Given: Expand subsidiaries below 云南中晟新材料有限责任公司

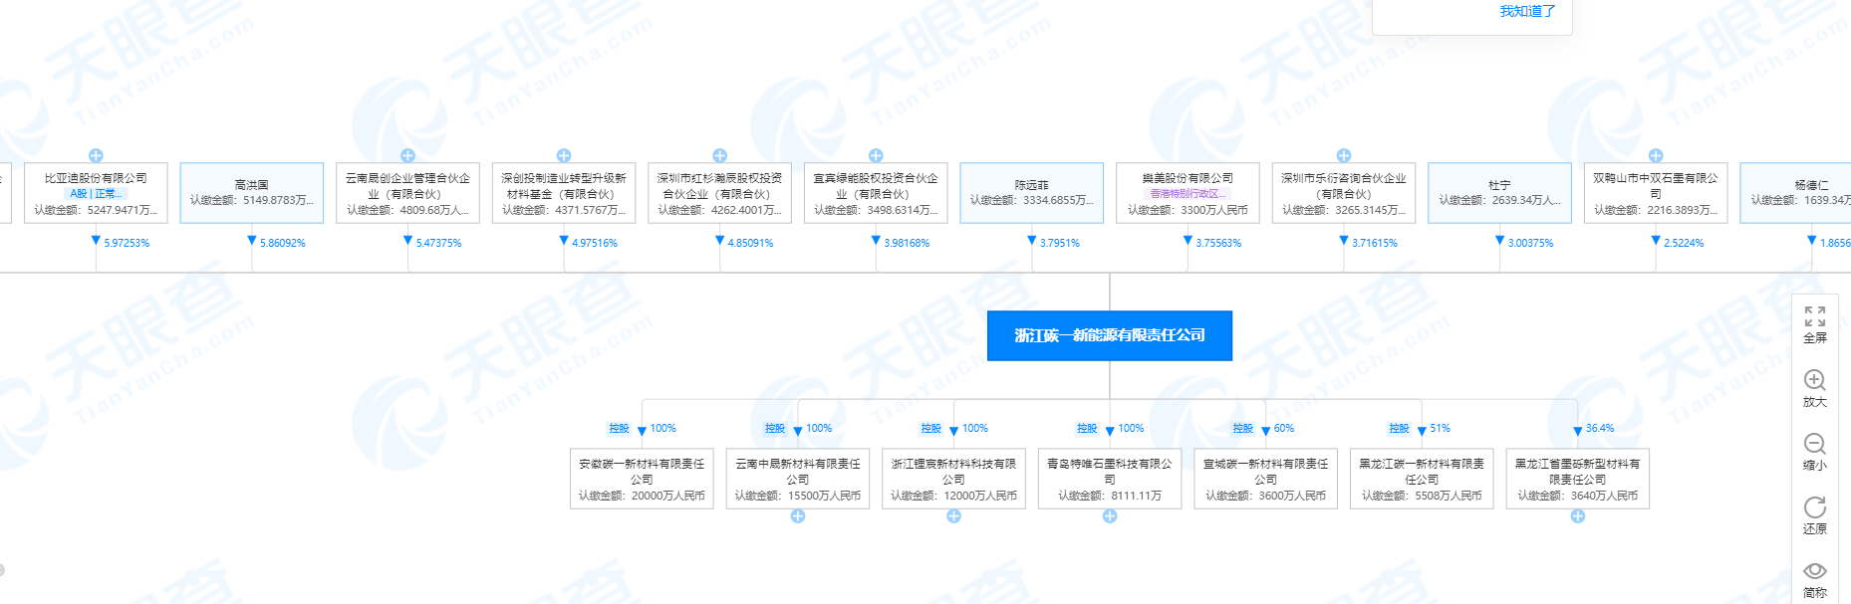Looking at the screenshot, I should tap(798, 516).
